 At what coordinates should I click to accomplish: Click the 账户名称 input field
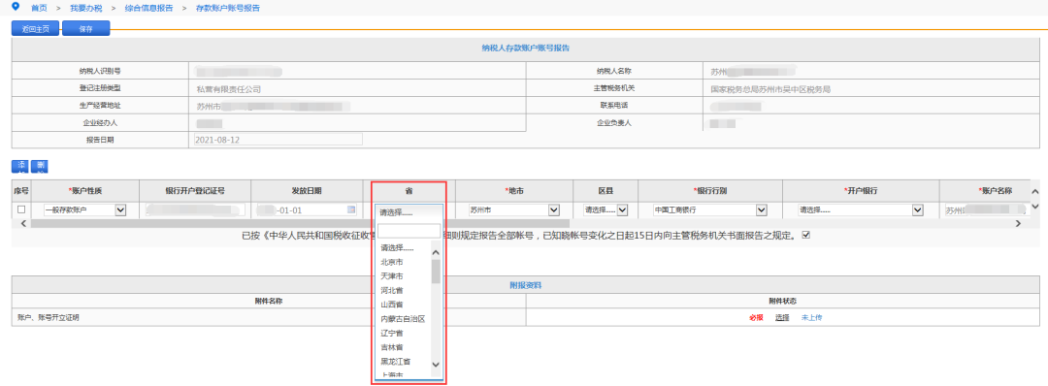click(x=985, y=210)
